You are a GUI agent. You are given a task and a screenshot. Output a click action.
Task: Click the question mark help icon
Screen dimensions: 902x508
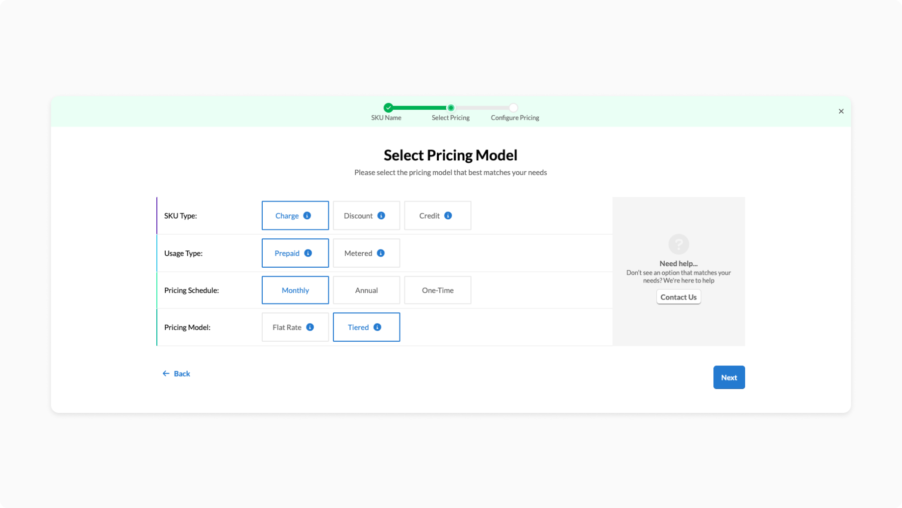[x=678, y=244]
